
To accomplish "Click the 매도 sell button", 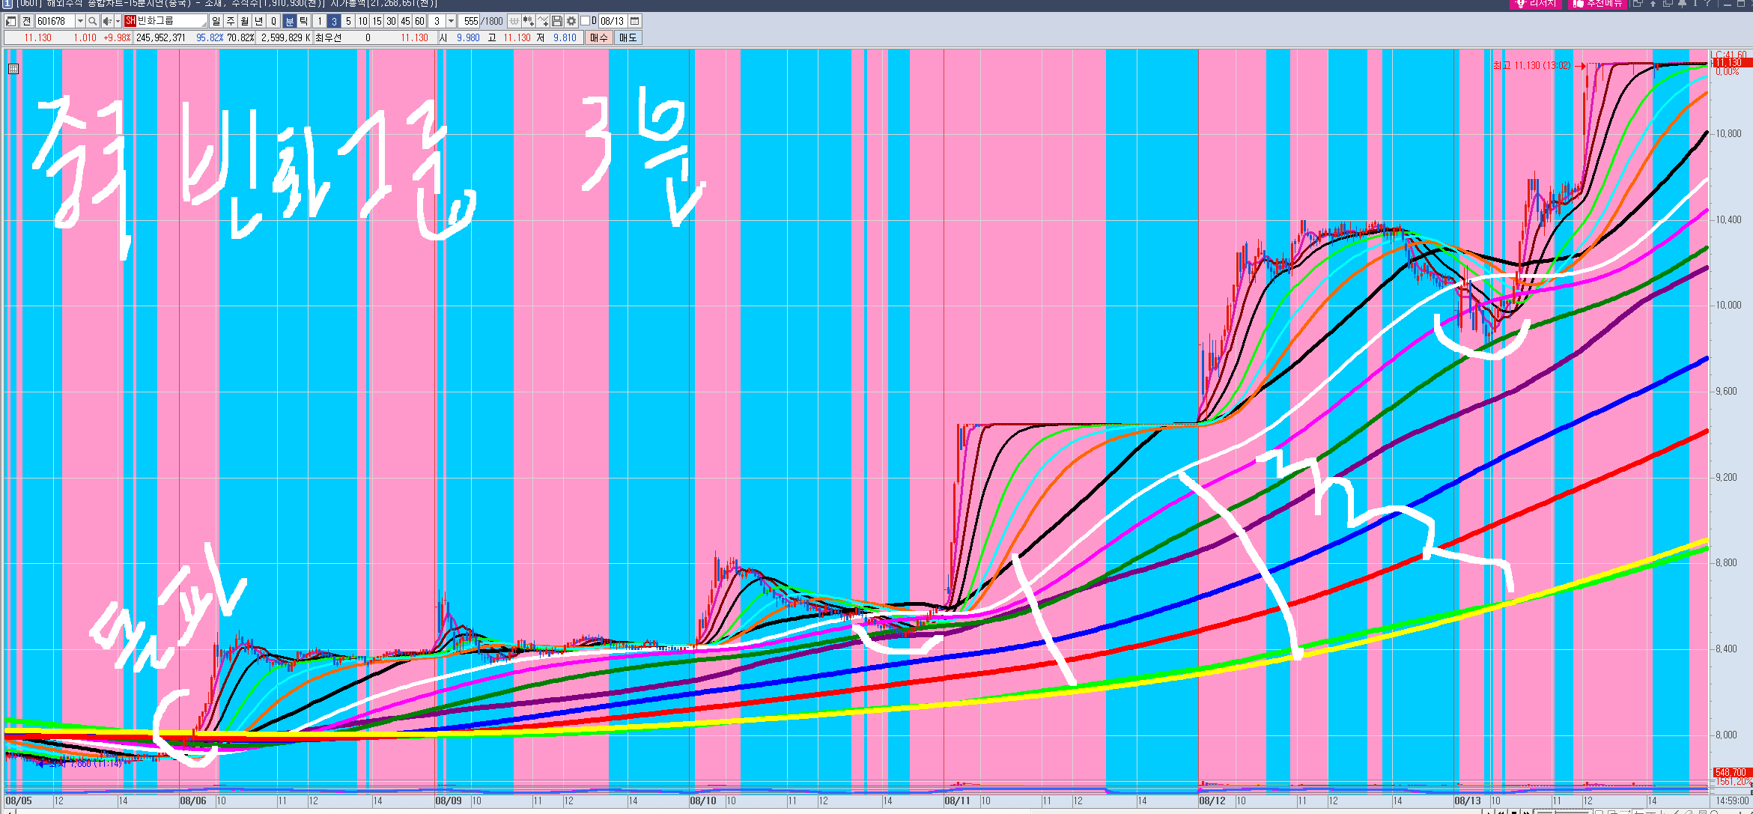I will pos(628,37).
